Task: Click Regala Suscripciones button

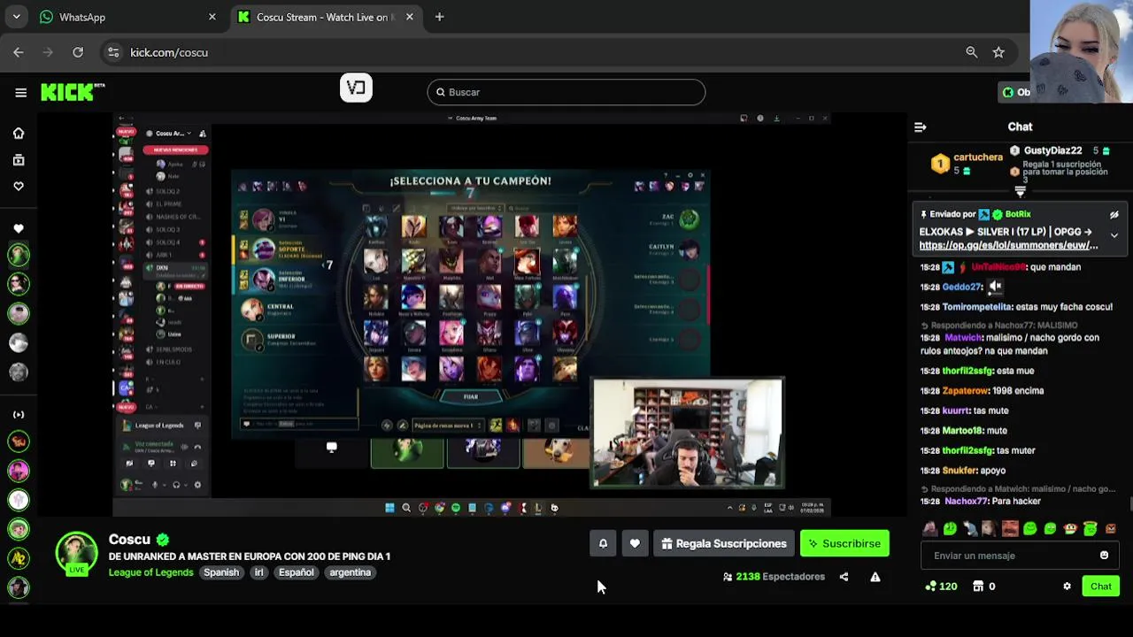Action: (723, 543)
